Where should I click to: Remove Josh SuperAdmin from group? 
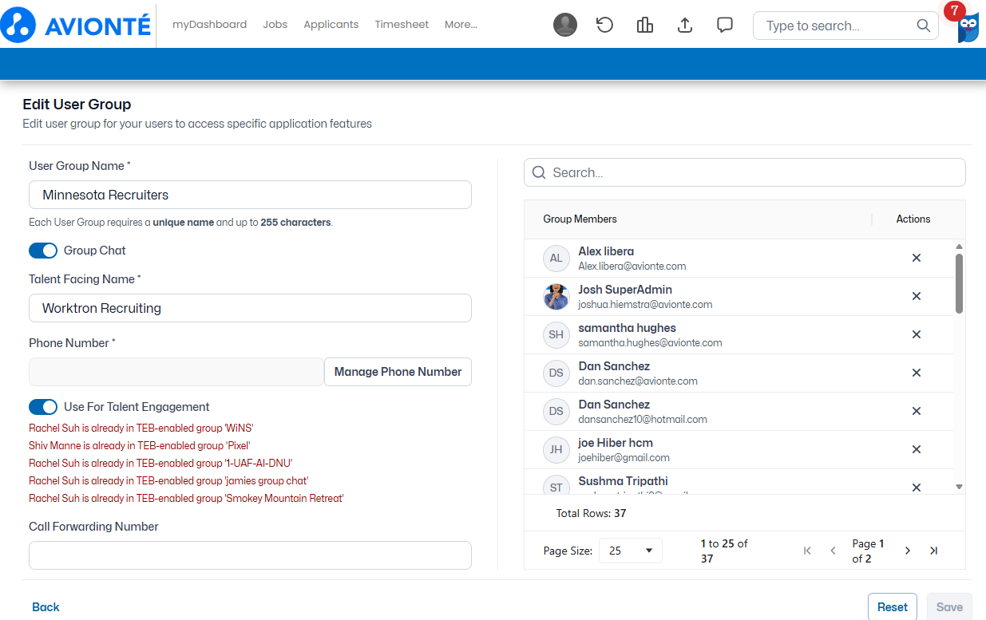click(x=917, y=296)
